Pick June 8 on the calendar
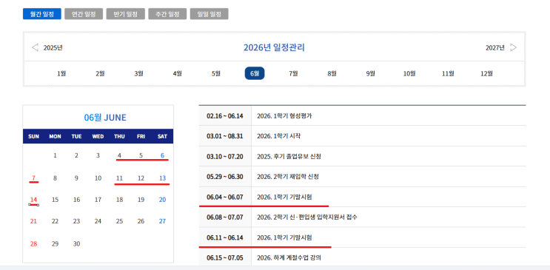Viewport: 550px width, 270px height. pos(55,178)
